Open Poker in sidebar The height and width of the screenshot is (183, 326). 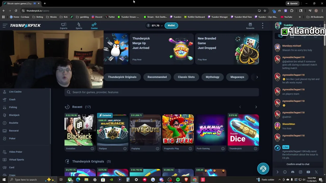(12, 139)
